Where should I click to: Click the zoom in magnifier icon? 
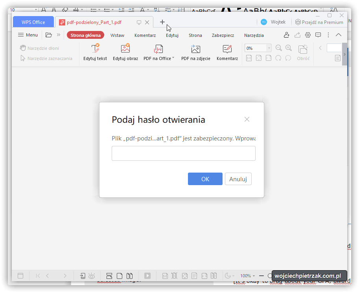pyautogui.click(x=289, y=48)
